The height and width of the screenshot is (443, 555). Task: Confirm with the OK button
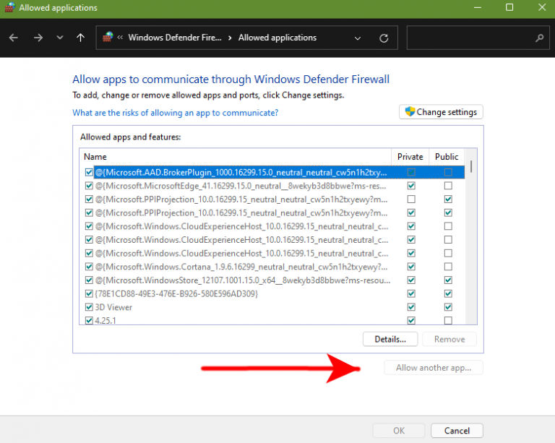[x=399, y=431]
